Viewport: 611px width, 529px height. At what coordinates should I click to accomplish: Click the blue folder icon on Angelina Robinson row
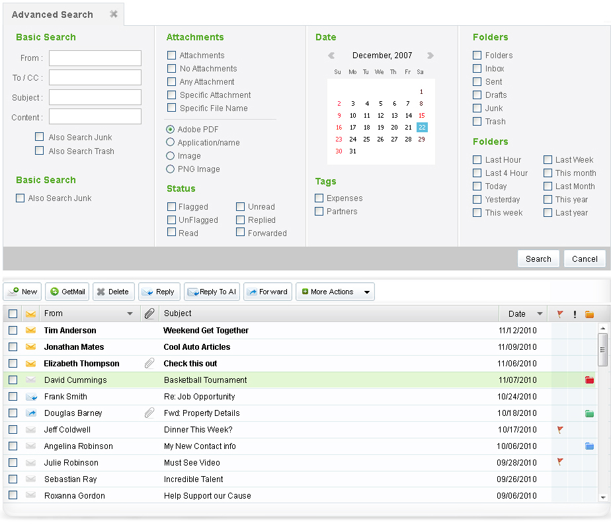pyautogui.click(x=589, y=446)
